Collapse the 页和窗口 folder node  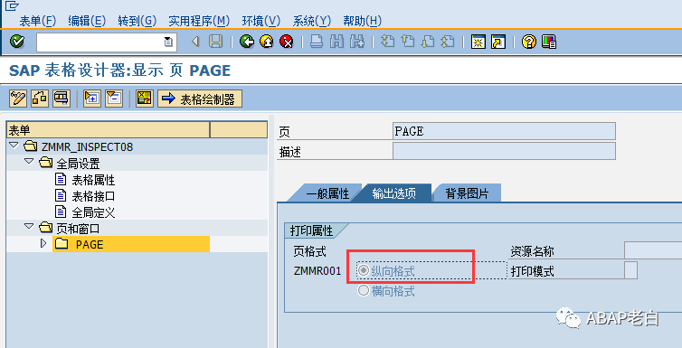[x=29, y=226]
